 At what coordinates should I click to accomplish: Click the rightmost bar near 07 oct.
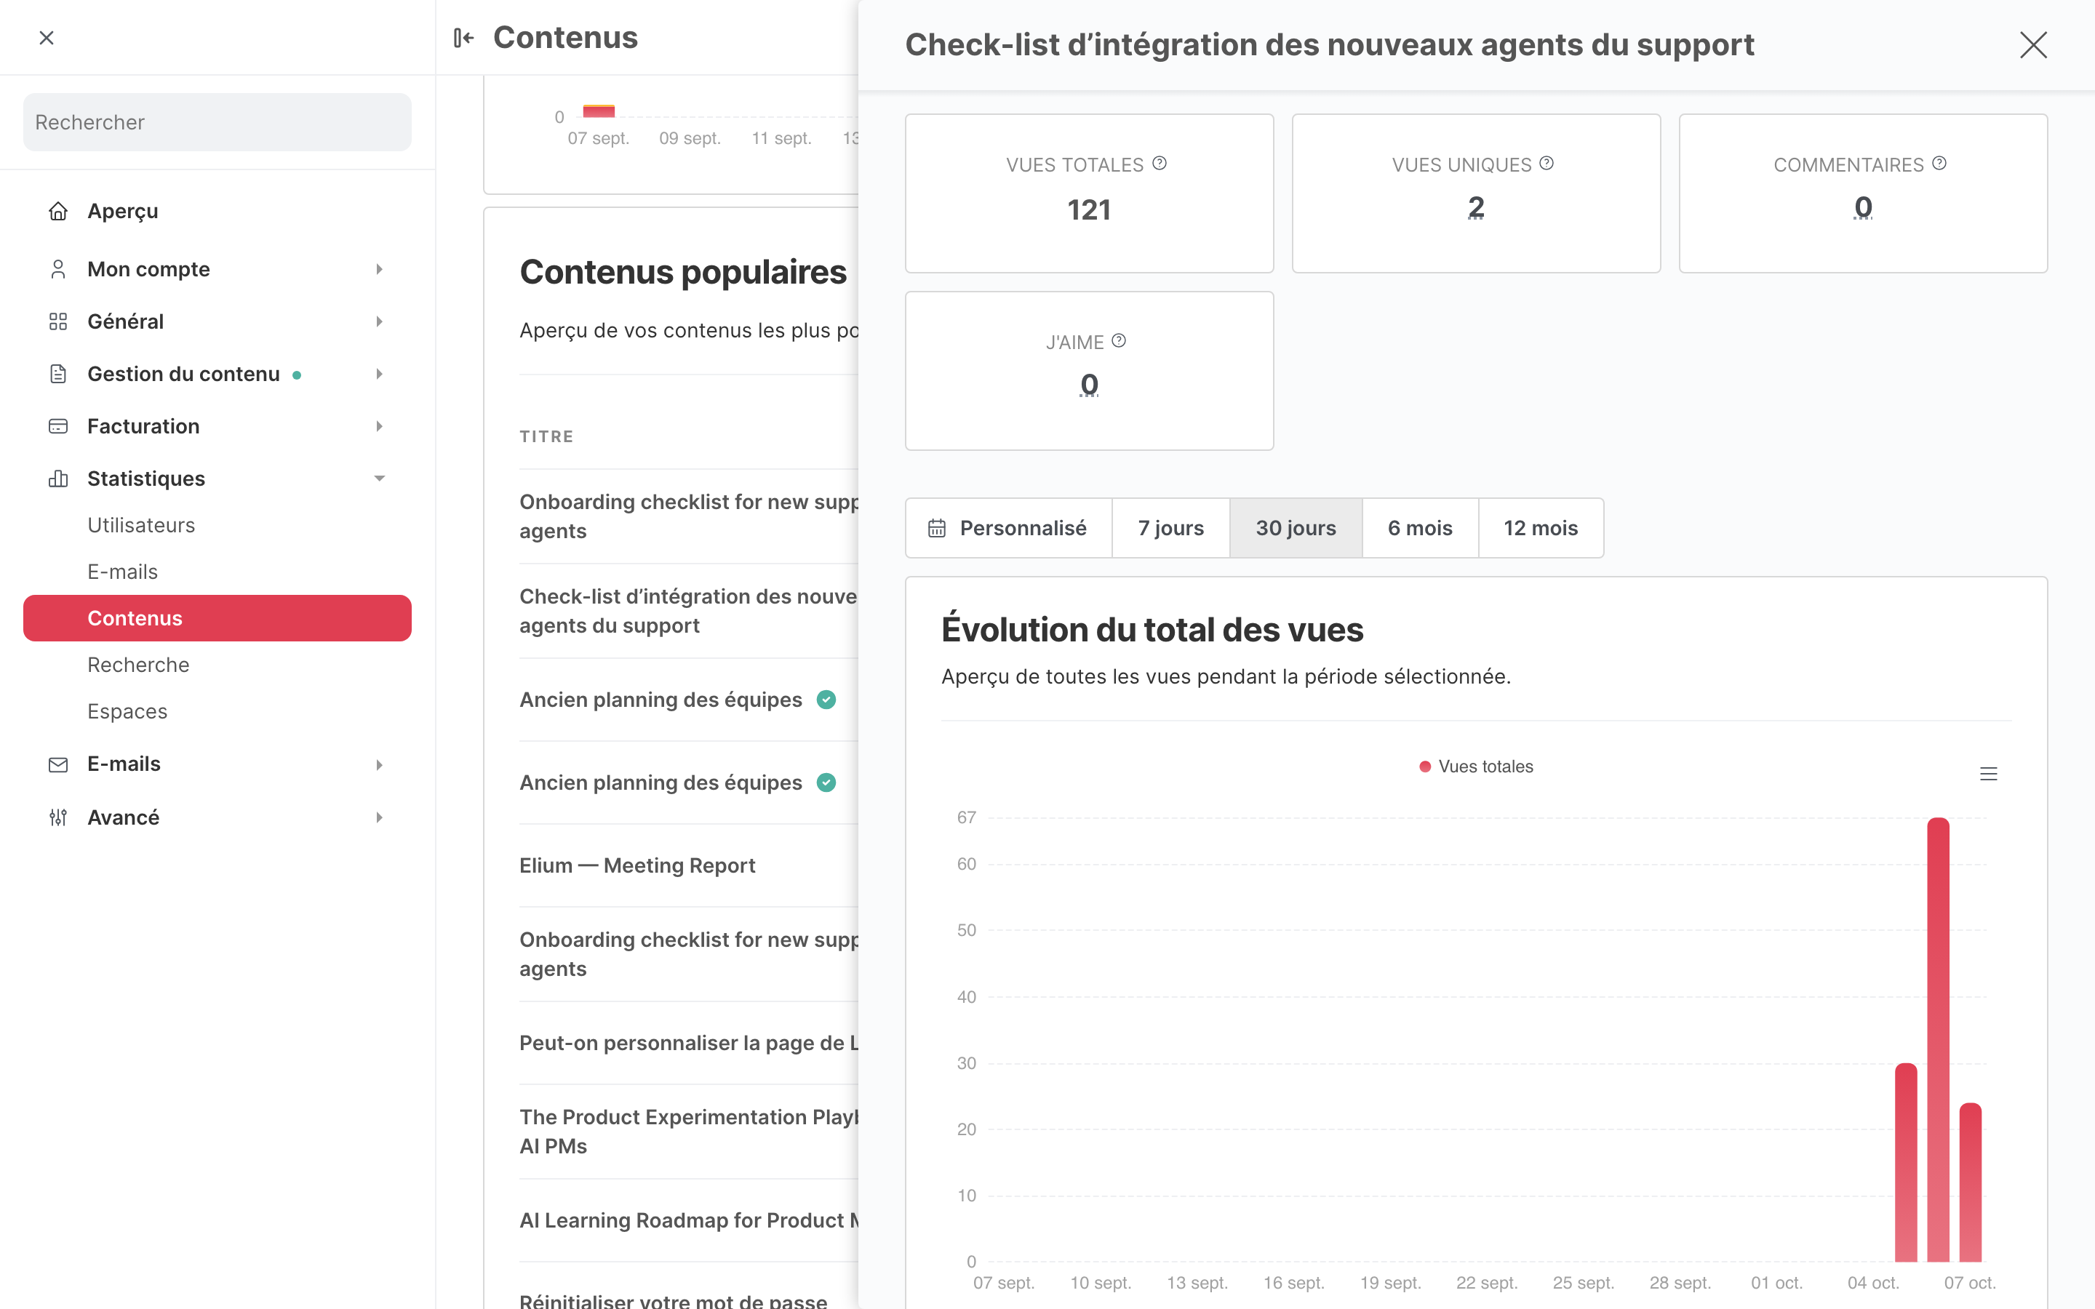[1971, 1182]
